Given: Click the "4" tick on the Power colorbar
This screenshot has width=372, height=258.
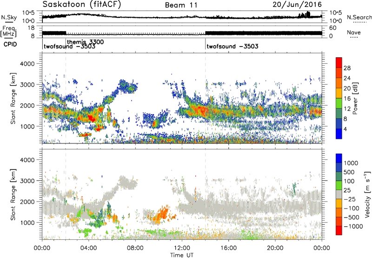Looking at the screenshot, I should 345,129.
